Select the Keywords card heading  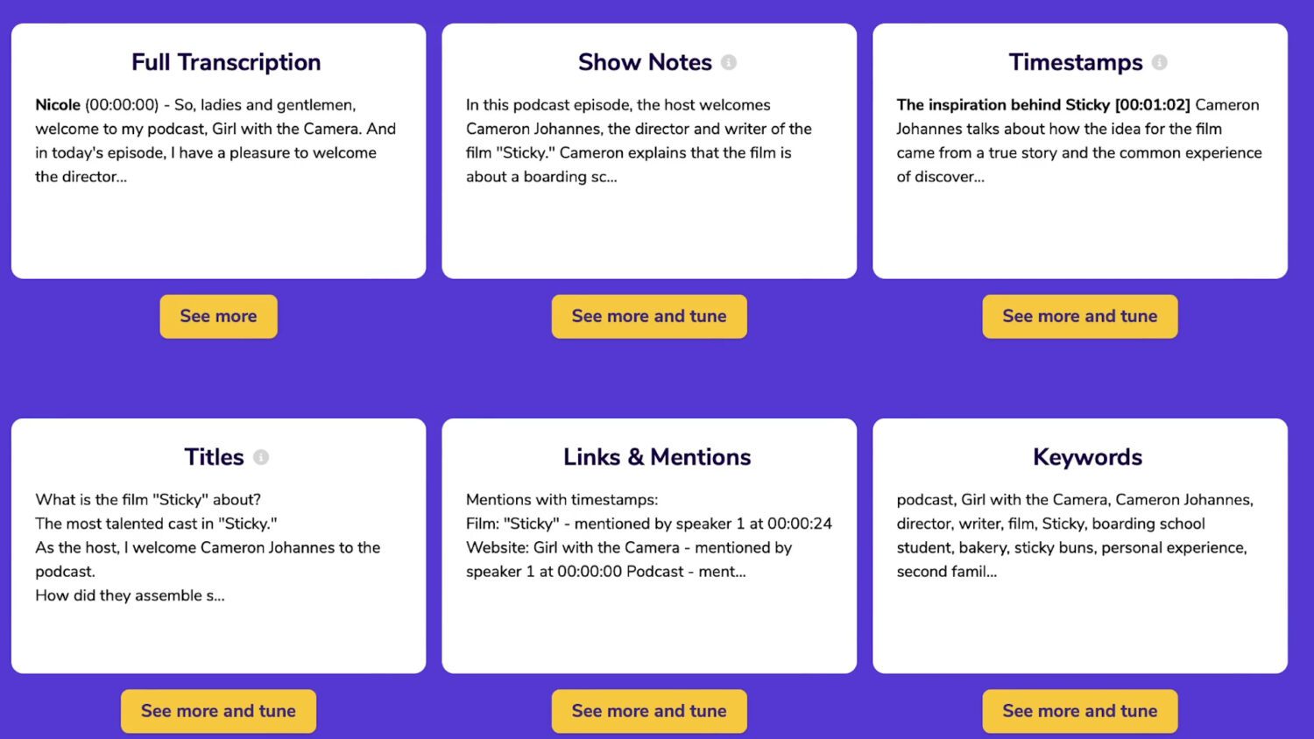point(1087,457)
